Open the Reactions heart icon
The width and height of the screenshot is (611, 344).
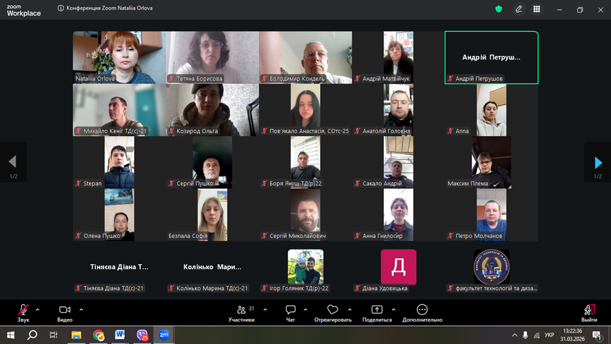coord(332,313)
